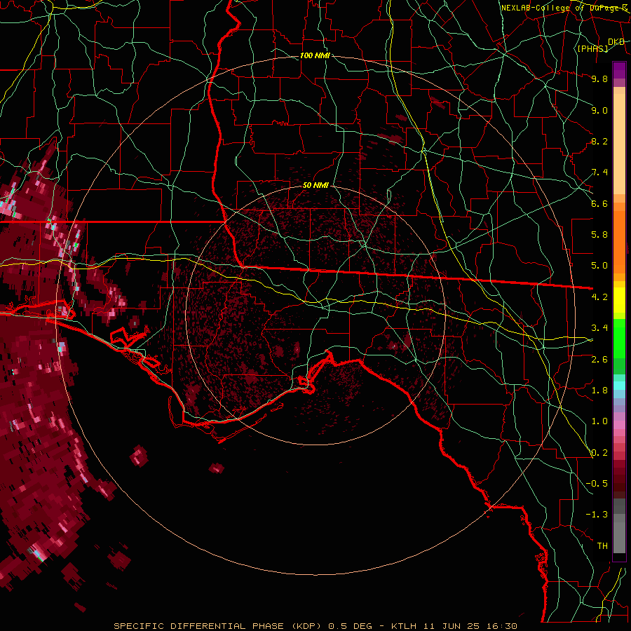
Task: Click the 7.4 value on the color scale
Action: [x=599, y=172]
